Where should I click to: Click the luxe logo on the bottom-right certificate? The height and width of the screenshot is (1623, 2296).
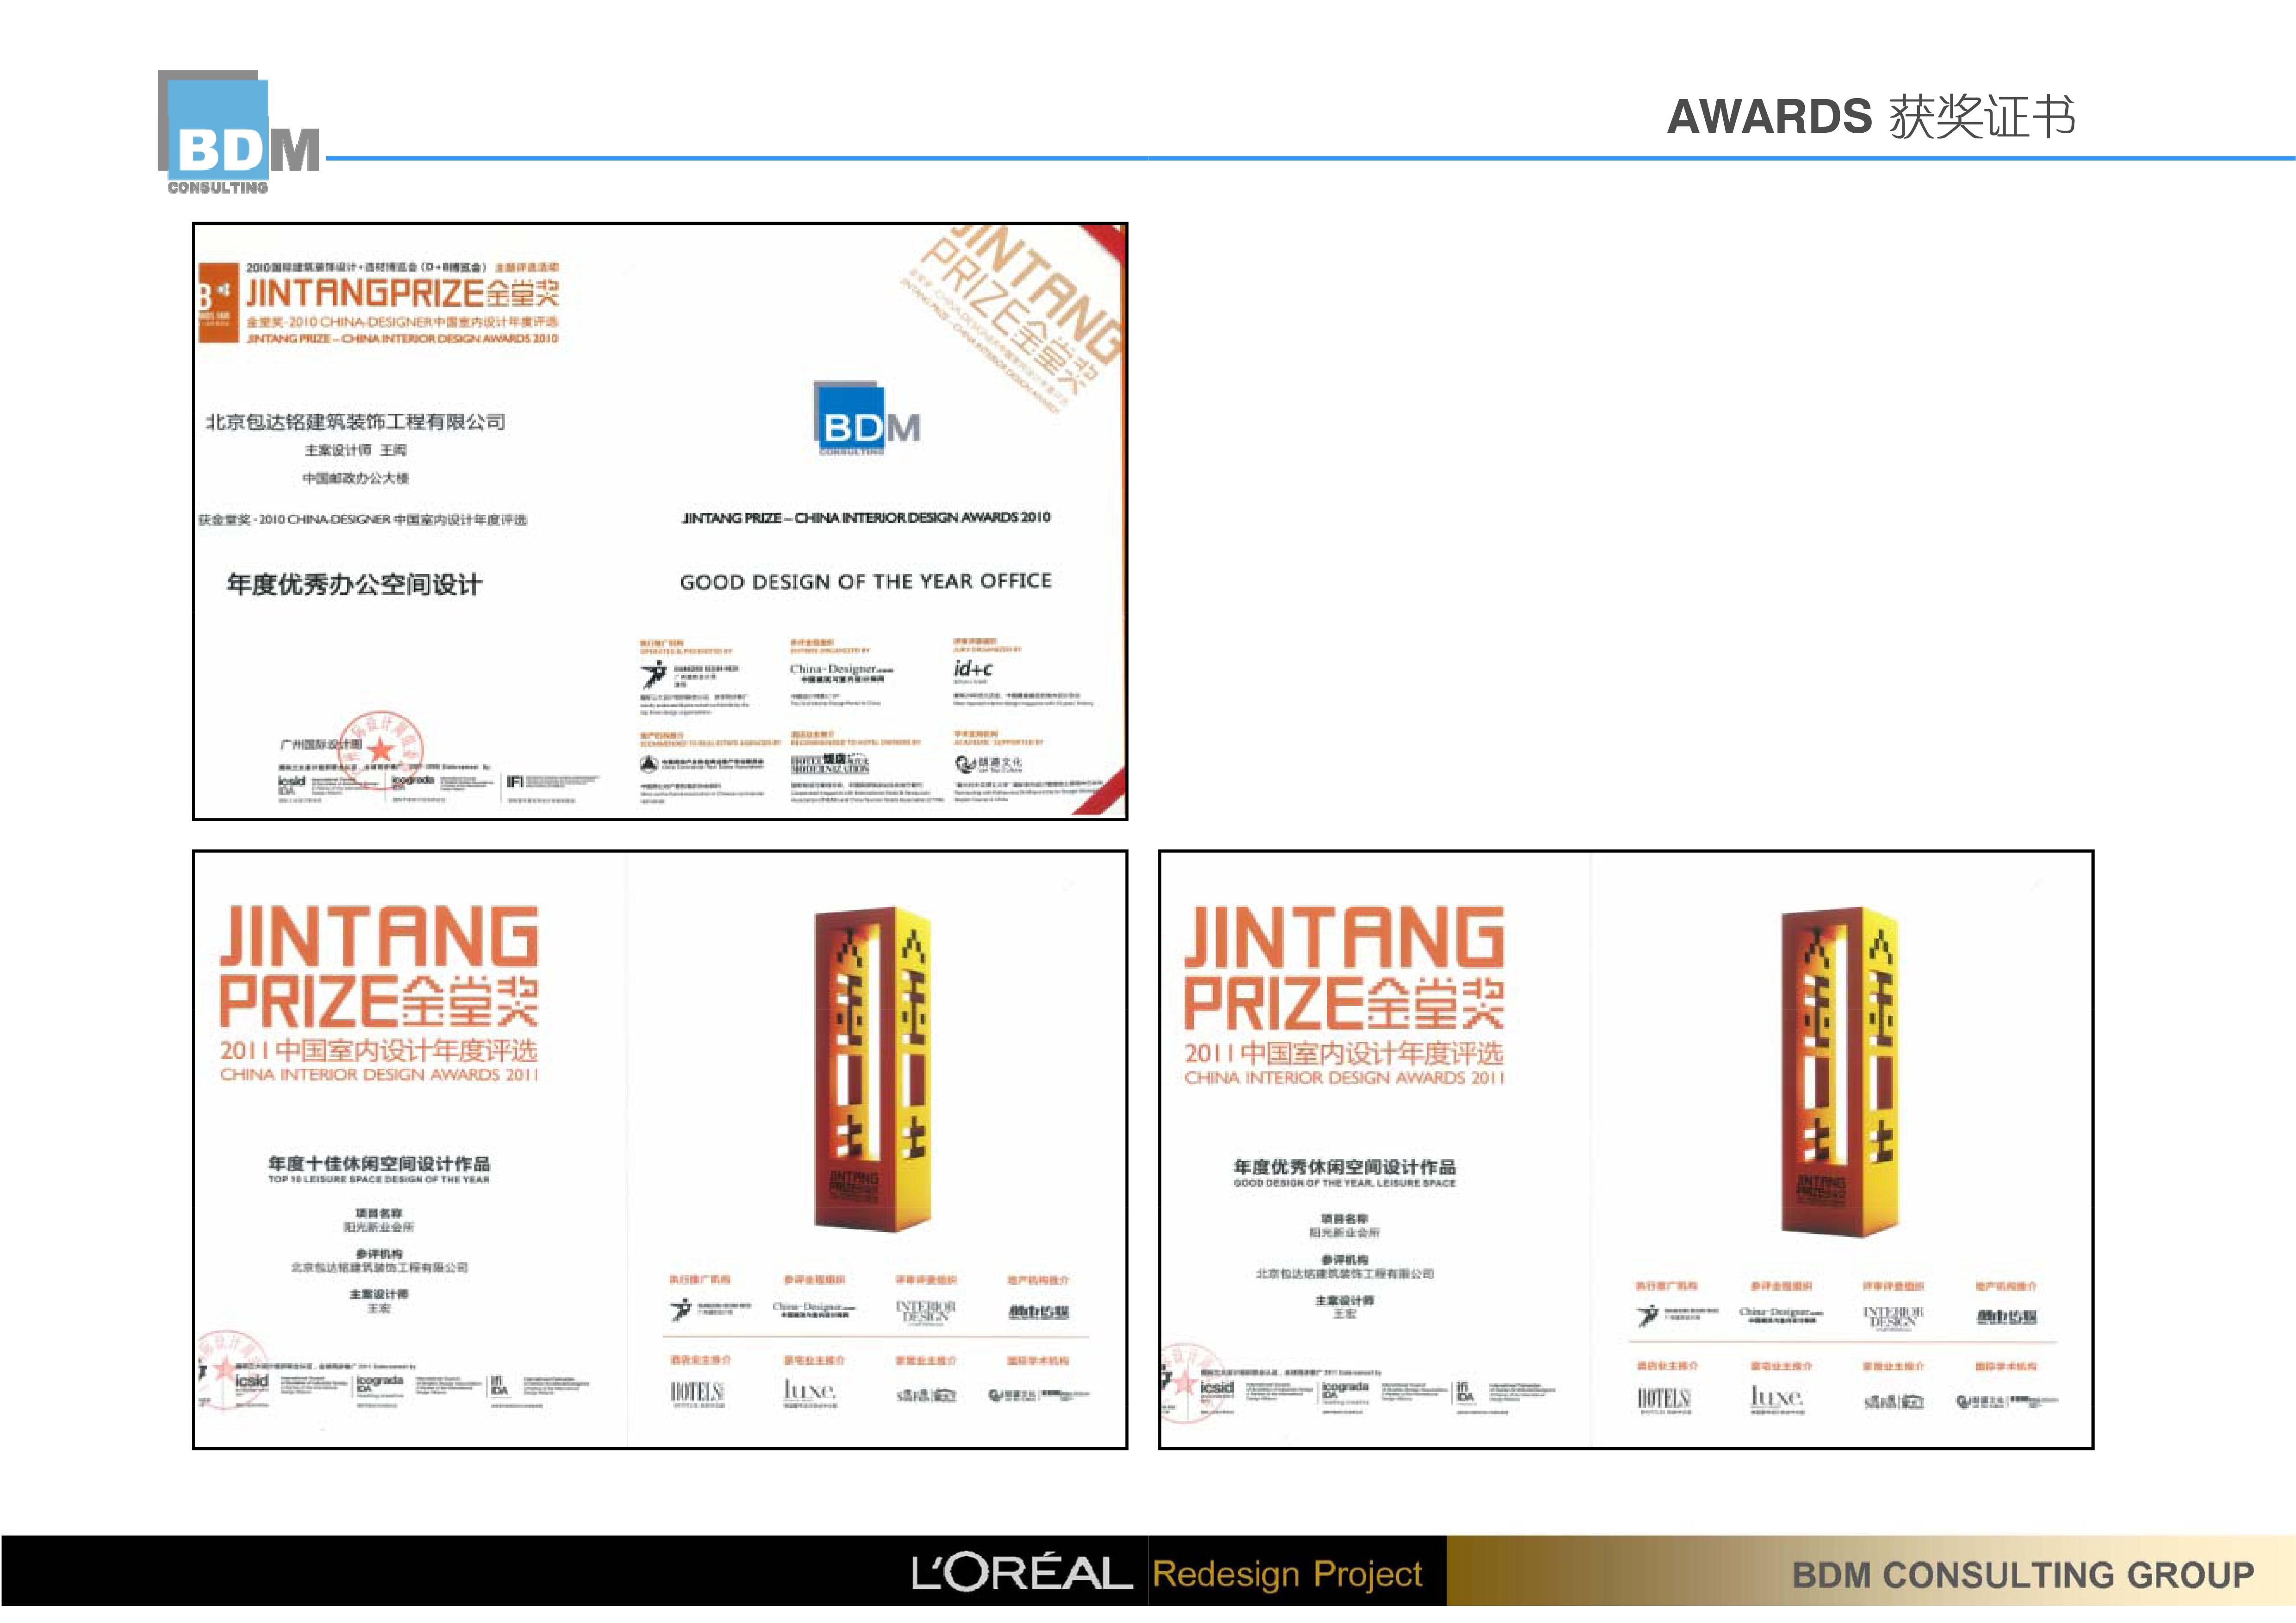tap(1776, 1397)
